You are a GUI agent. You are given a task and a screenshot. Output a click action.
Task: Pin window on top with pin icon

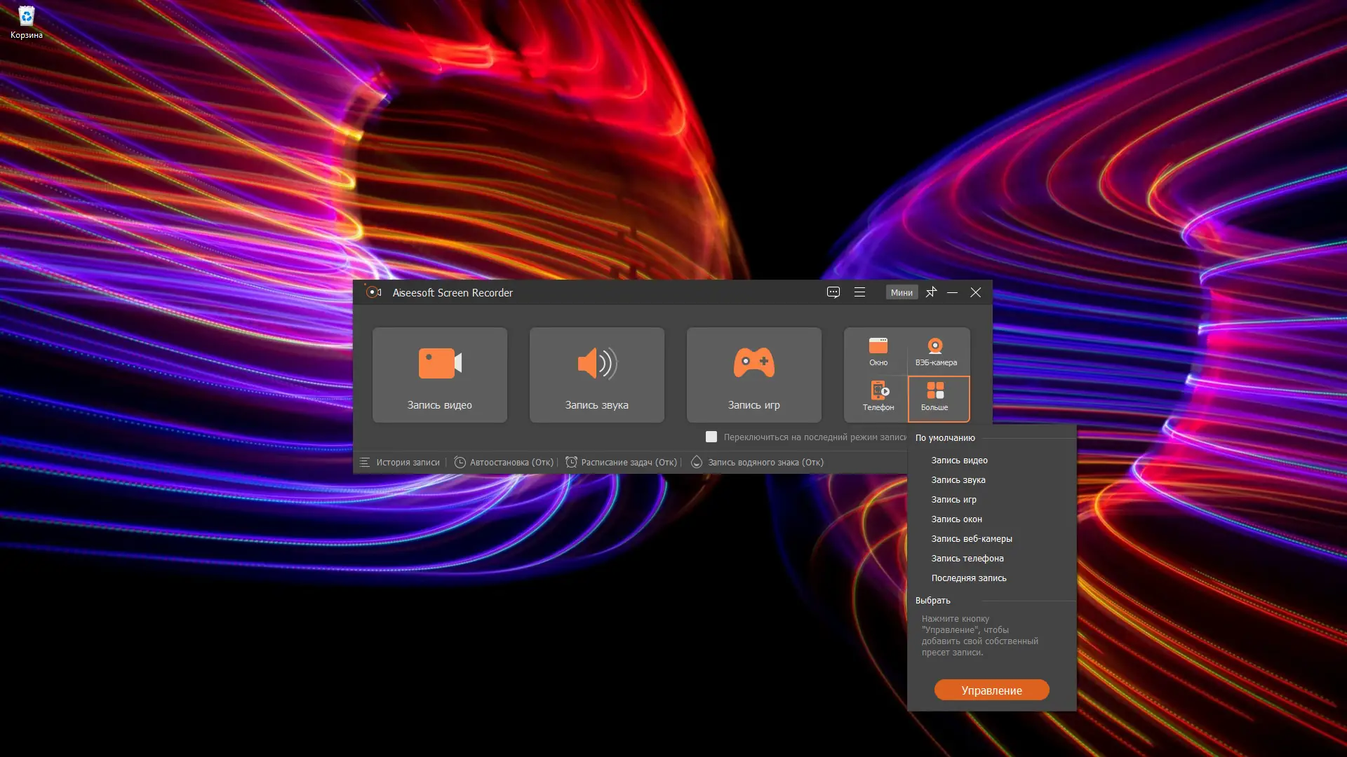coord(932,292)
